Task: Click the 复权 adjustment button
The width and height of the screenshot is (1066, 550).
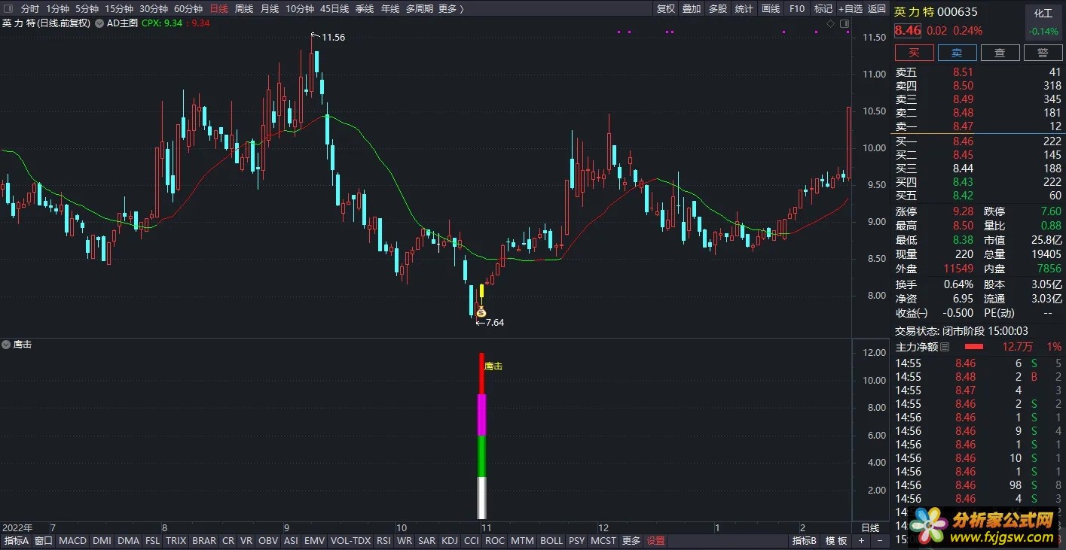Action: (666, 9)
